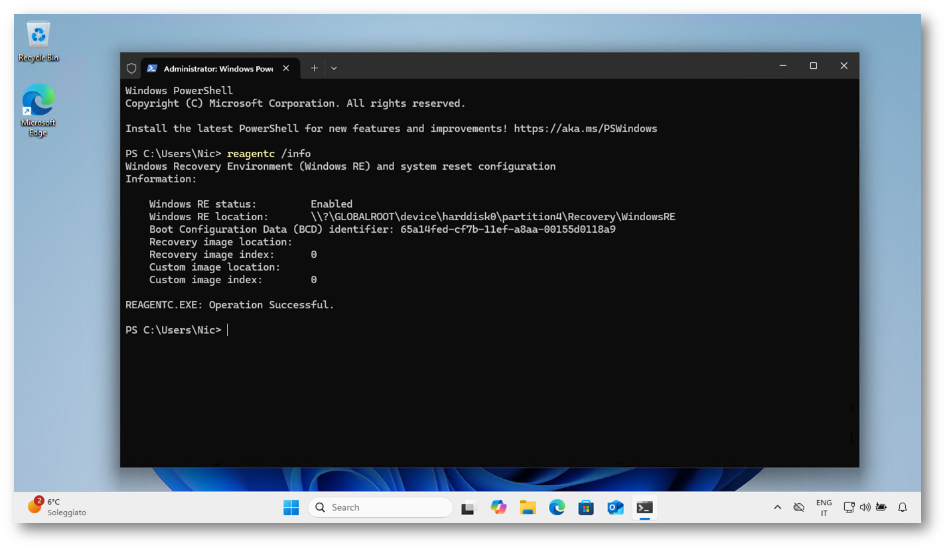Open File Explorer from the taskbar

(528, 507)
